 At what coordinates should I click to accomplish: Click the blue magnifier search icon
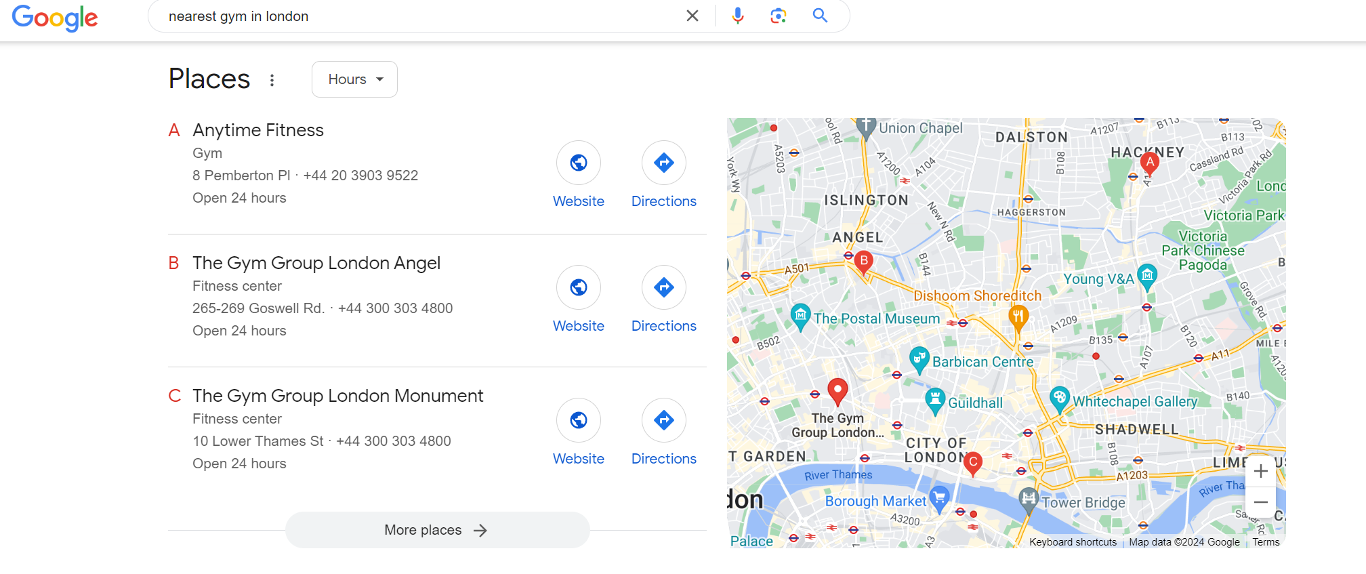point(820,16)
